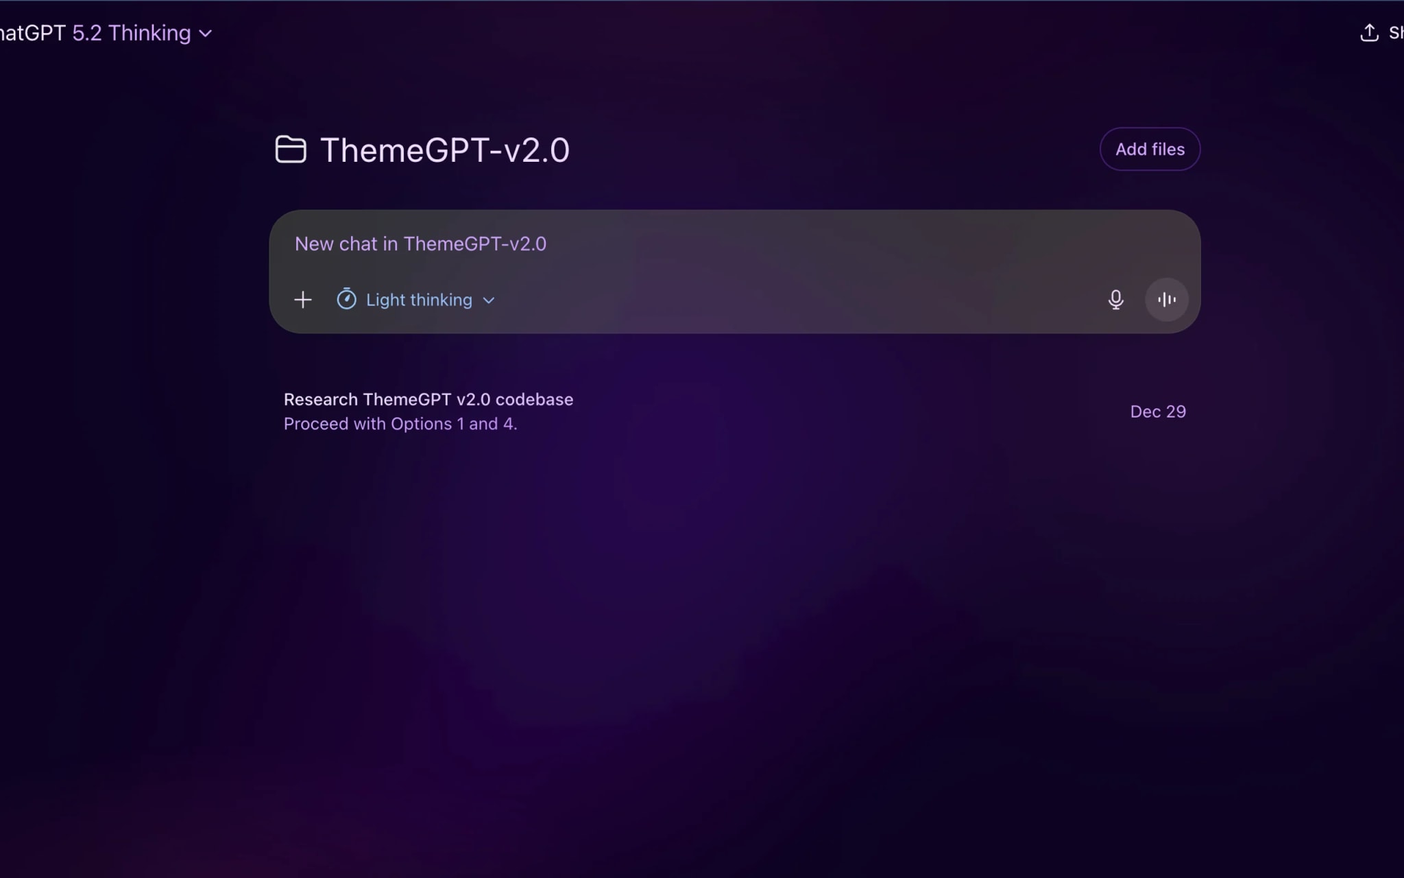Expand the model selector chevron arrow
The image size is (1404, 878).
205,34
